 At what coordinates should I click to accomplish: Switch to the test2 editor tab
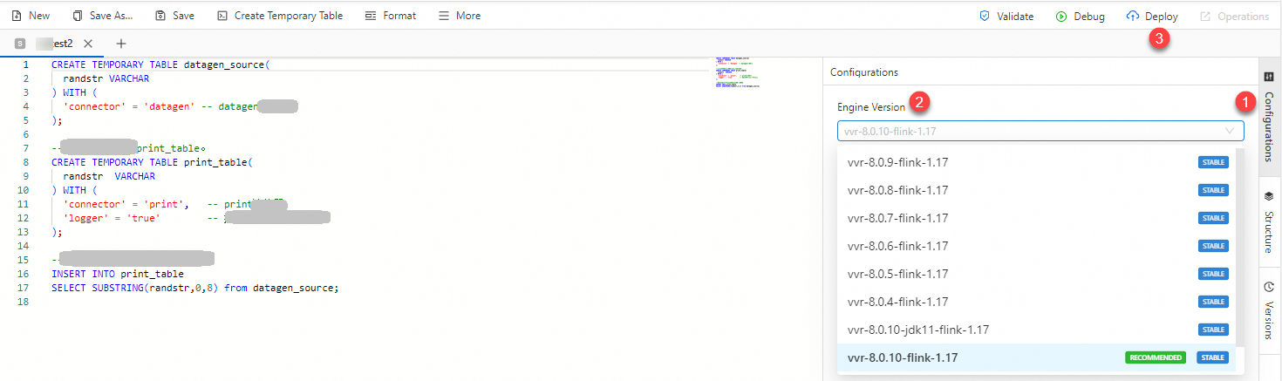[52, 43]
